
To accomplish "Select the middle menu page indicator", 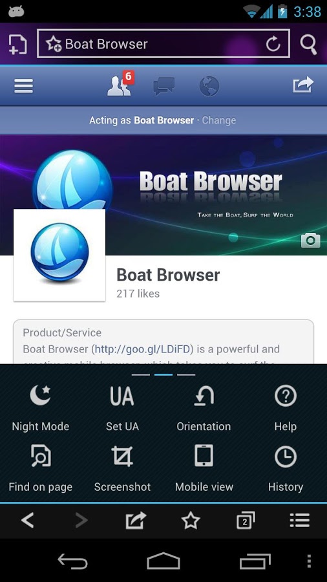I will pyautogui.click(x=163, y=374).
